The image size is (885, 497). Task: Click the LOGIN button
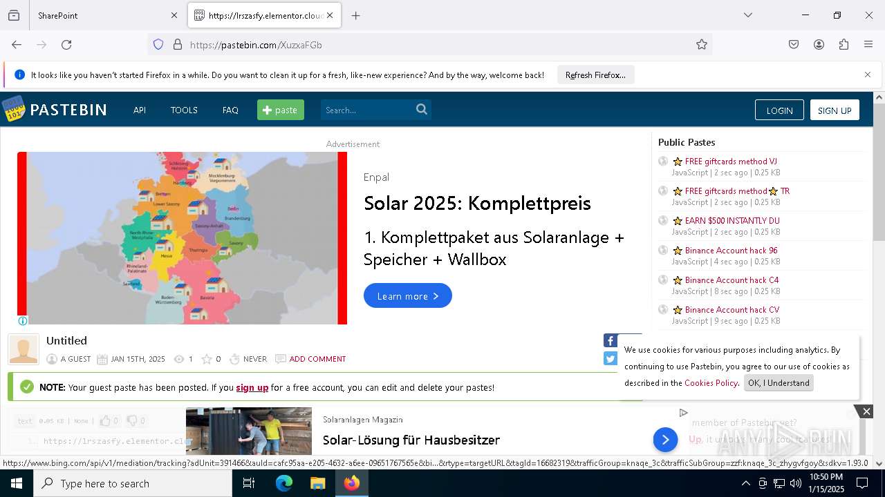[779, 110]
